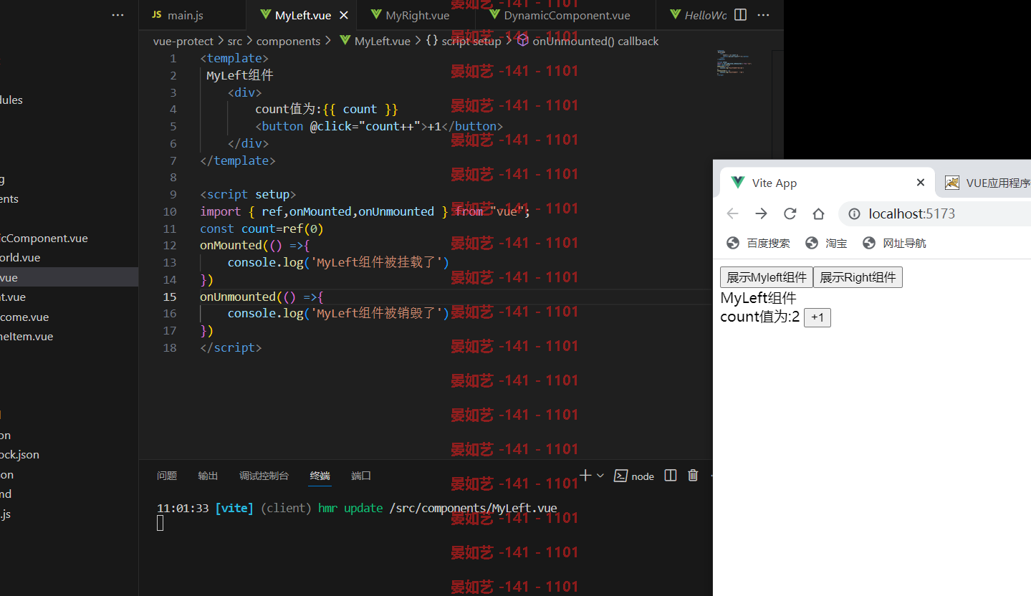Select the 终端 panel tab
The image size is (1031, 596).
[320, 476]
